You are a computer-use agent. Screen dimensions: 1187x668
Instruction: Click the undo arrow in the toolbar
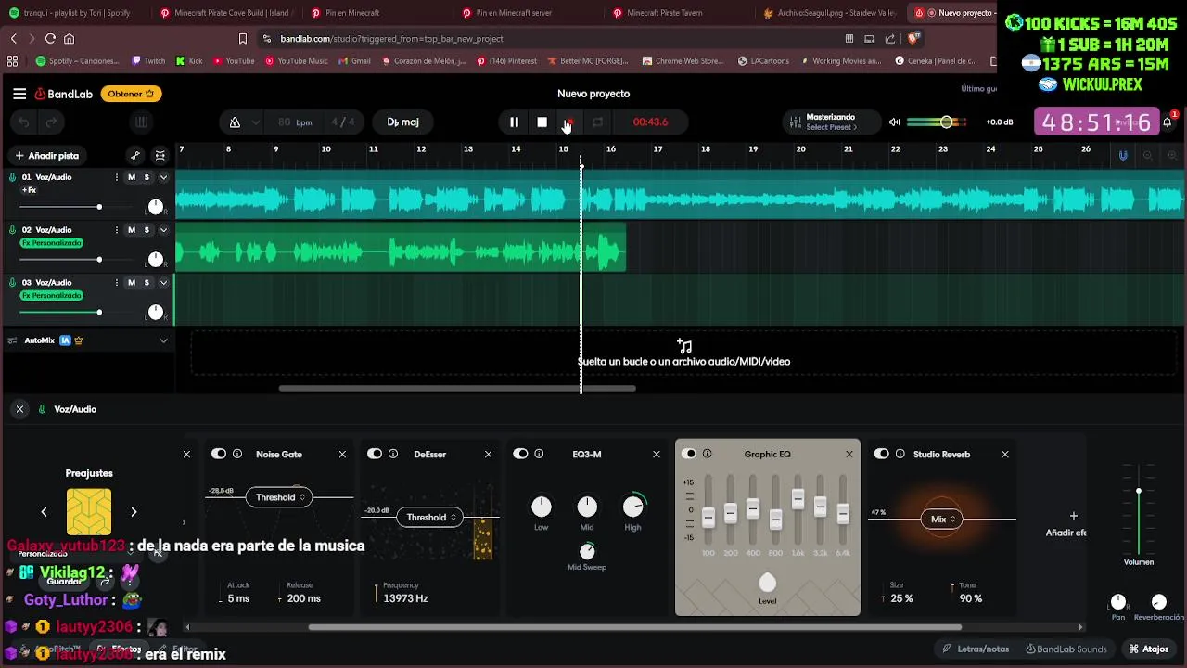pos(24,122)
